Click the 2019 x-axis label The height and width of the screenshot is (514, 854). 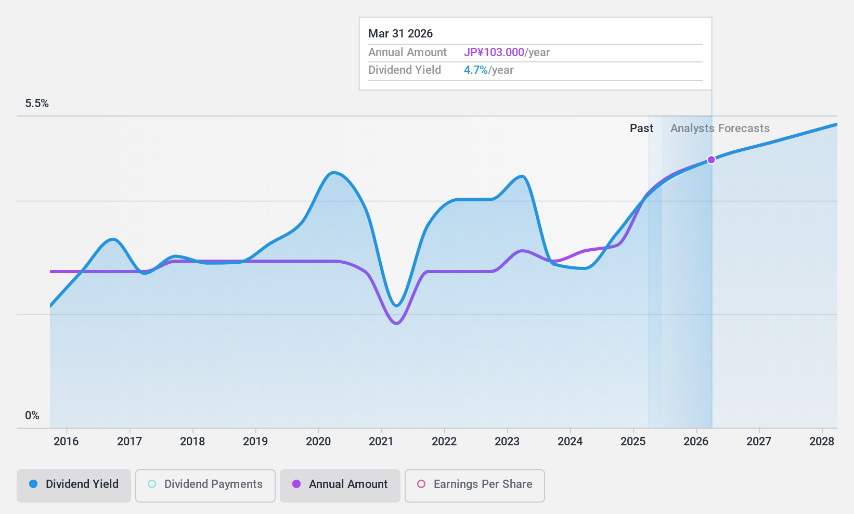pos(255,442)
